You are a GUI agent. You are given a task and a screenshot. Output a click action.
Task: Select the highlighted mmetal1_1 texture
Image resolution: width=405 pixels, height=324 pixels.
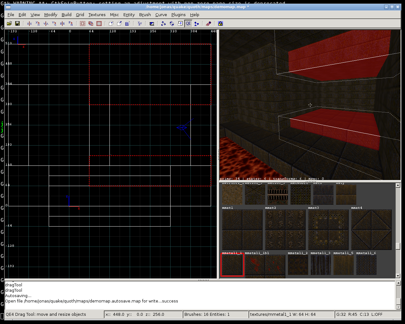coord(232,265)
